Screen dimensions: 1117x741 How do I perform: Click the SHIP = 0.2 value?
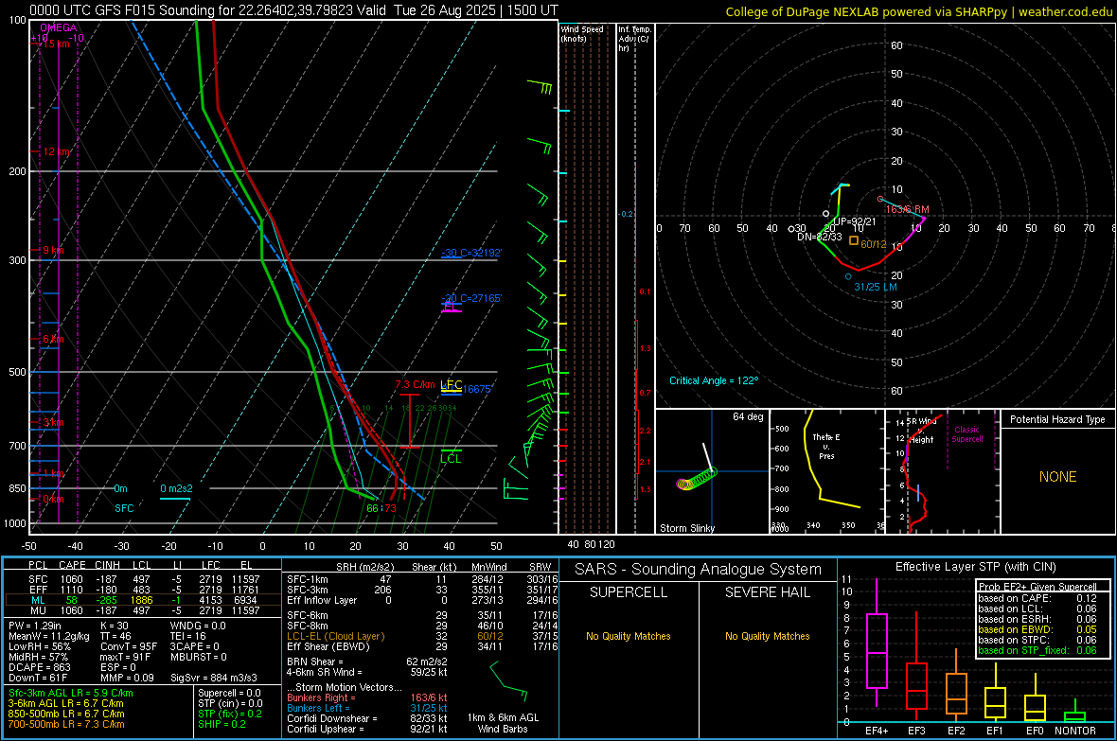(x=222, y=724)
